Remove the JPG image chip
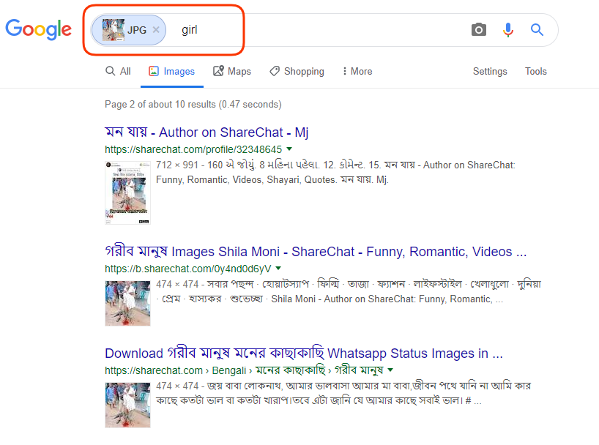Screen dimensions: 599x445 pos(156,30)
